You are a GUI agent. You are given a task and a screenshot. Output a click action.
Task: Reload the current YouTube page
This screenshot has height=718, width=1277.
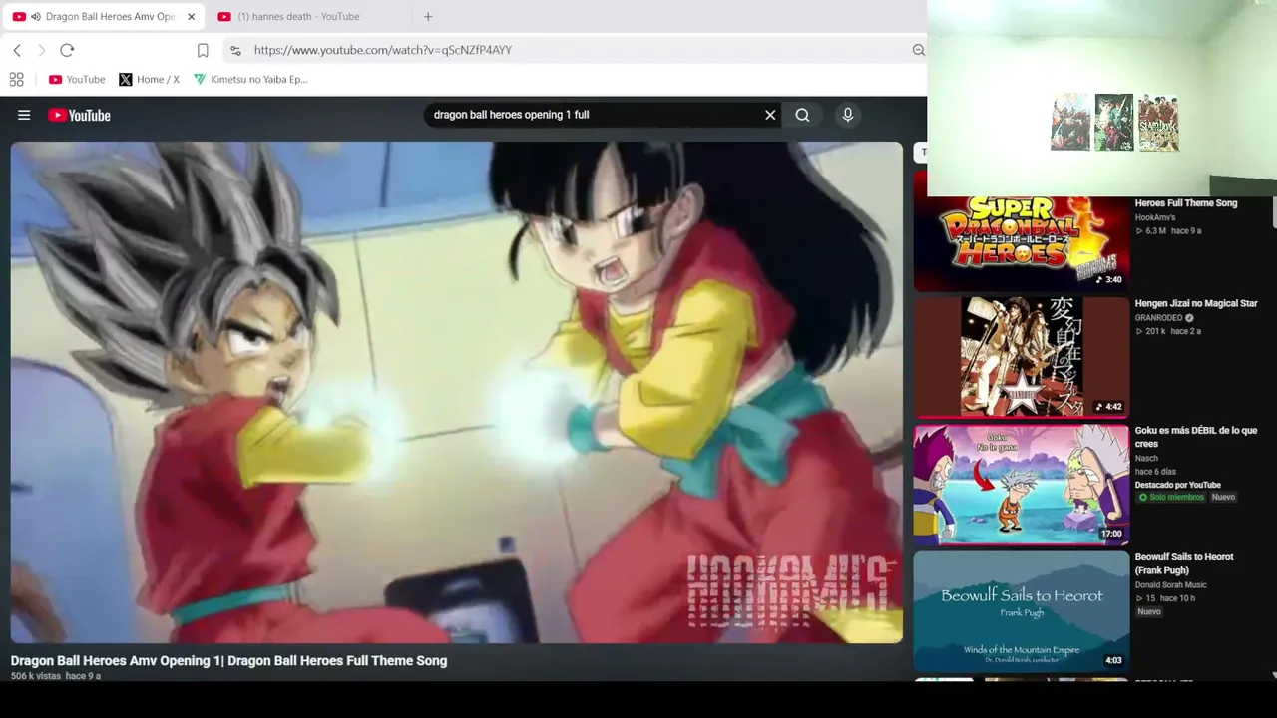click(67, 50)
